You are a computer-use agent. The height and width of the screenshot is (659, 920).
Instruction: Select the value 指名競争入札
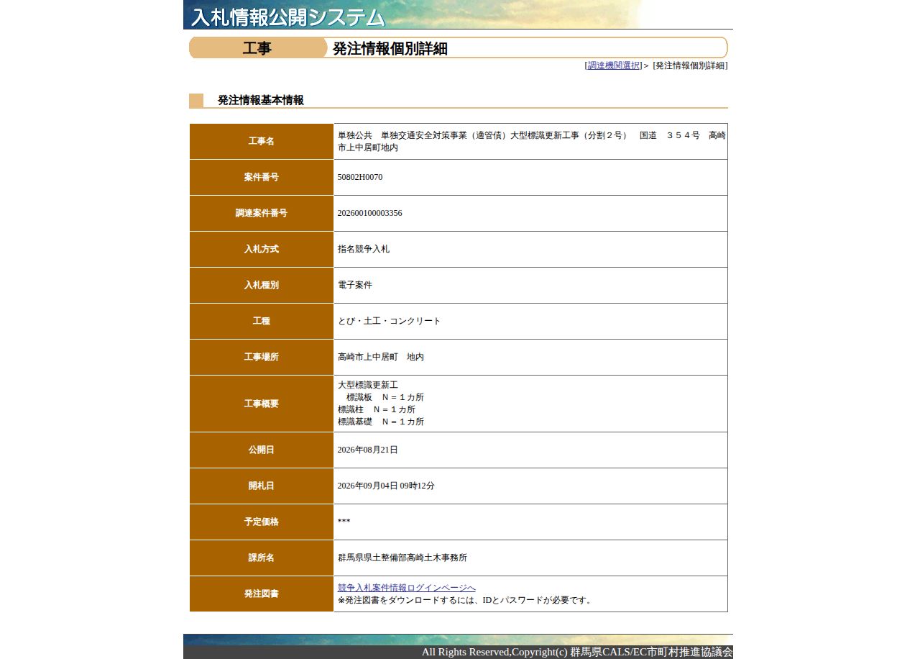pyautogui.click(x=364, y=249)
